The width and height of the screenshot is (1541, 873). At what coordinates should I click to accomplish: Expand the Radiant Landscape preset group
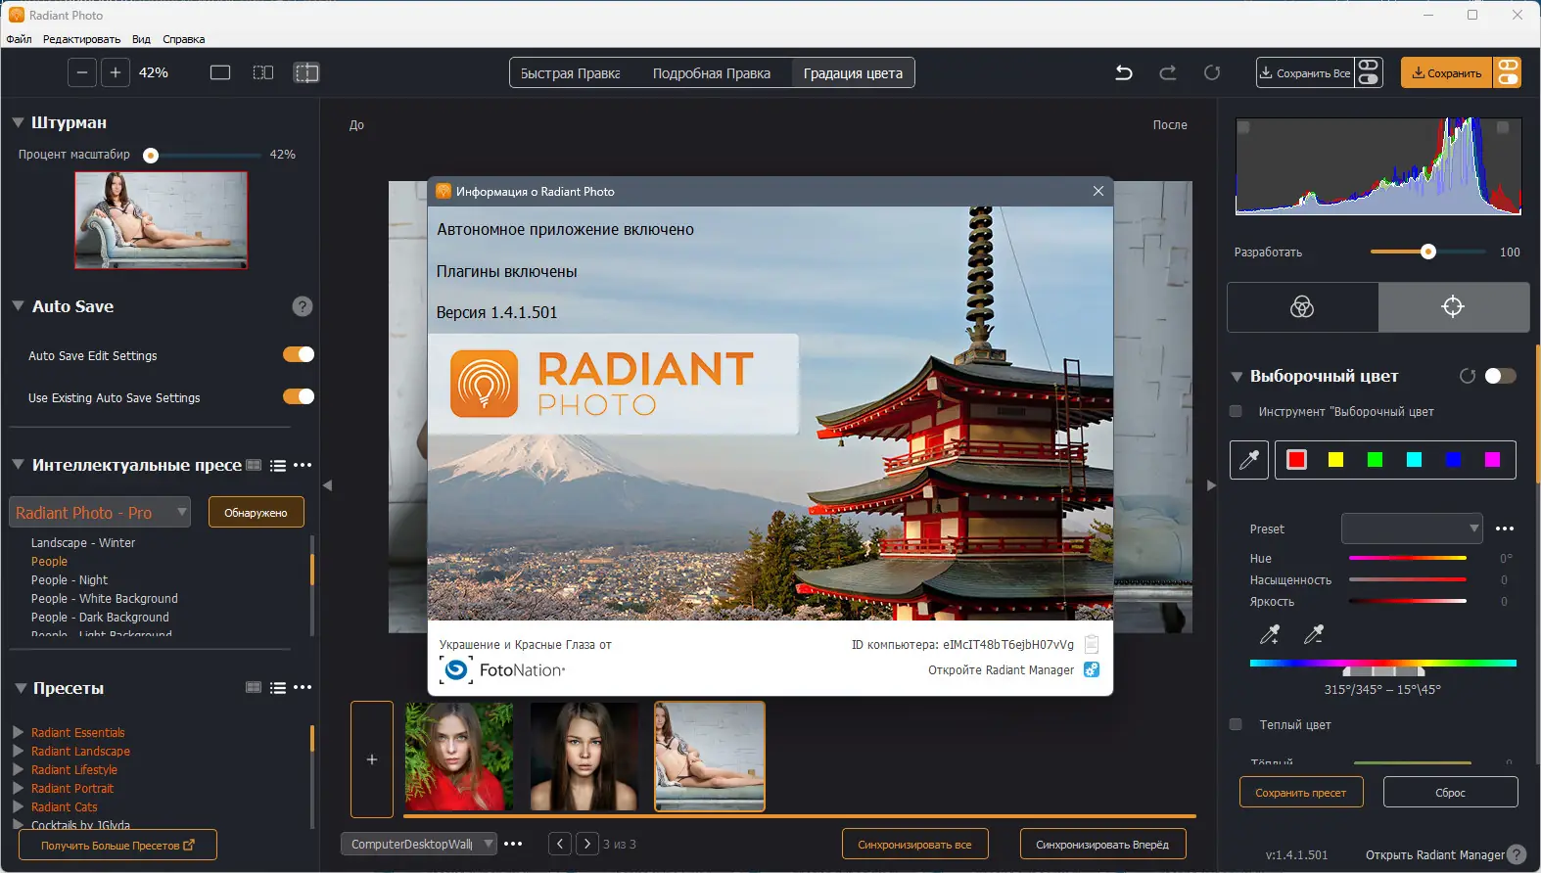pyautogui.click(x=18, y=751)
